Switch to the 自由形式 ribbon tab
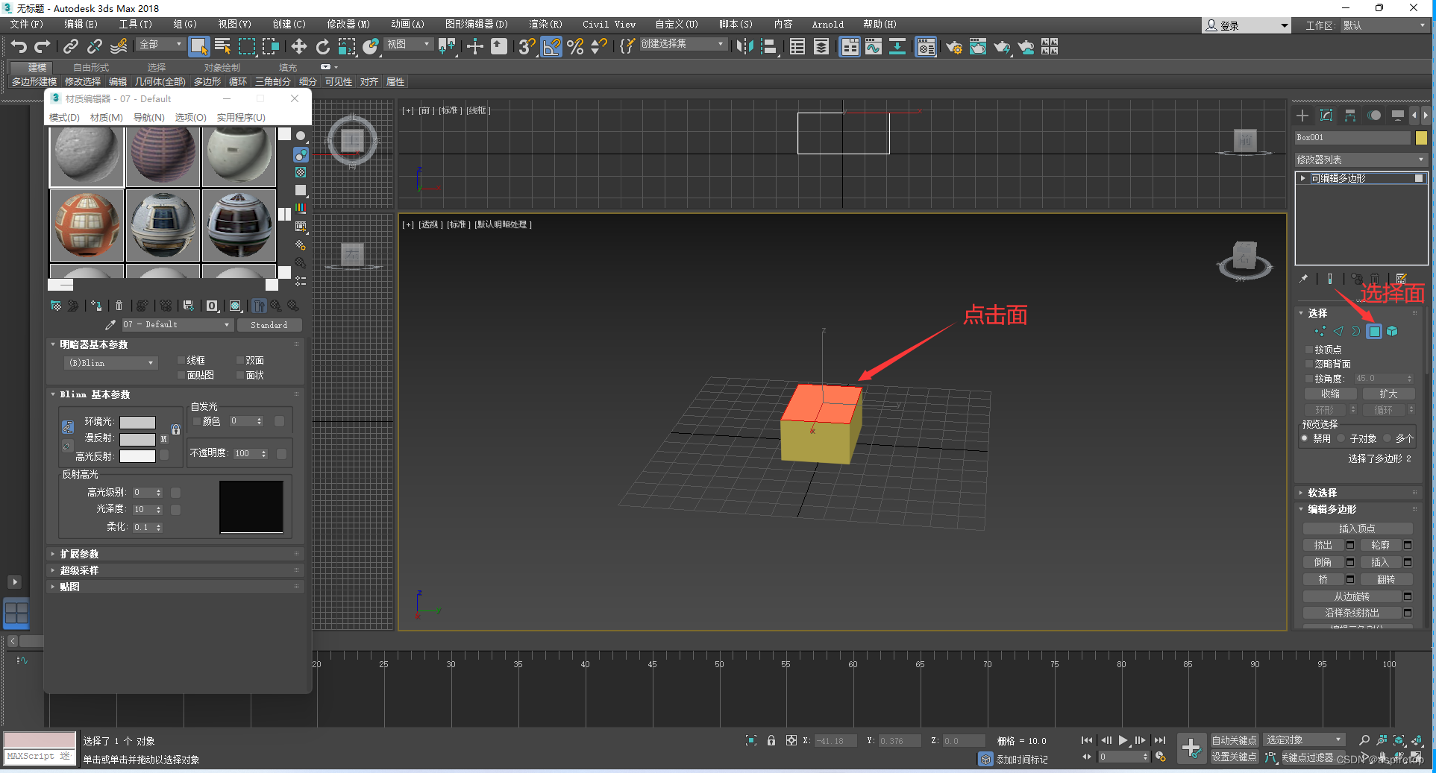The image size is (1436, 773). click(91, 68)
